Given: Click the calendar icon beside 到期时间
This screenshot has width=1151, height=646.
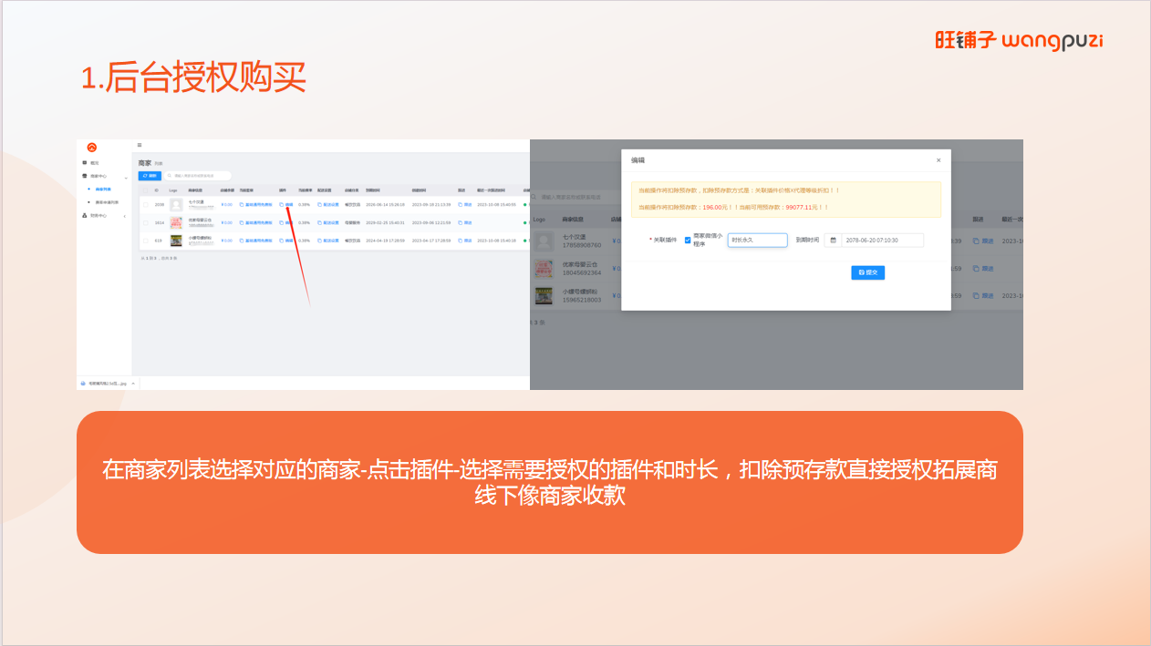Looking at the screenshot, I should (x=833, y=241).
